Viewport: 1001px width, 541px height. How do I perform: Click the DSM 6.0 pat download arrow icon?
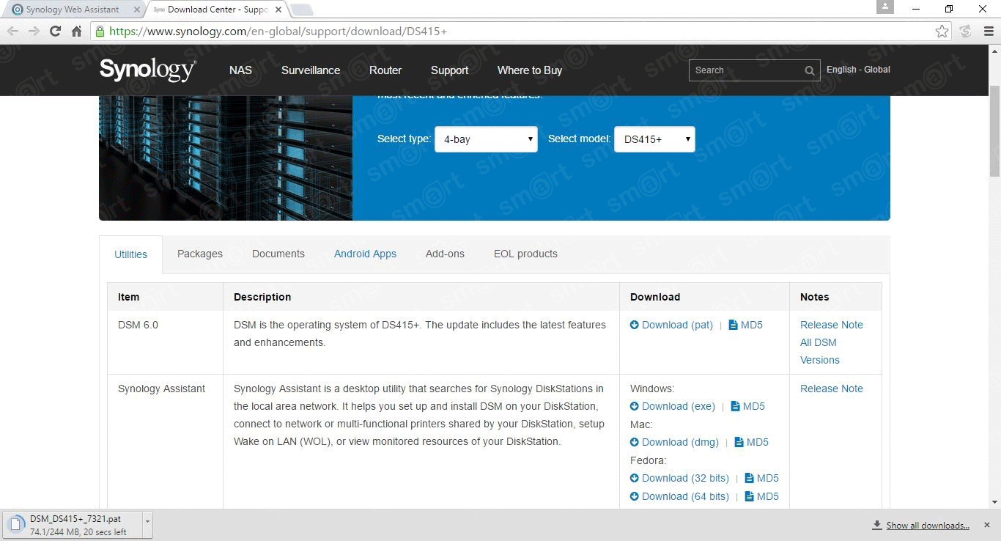pos(635,325)
